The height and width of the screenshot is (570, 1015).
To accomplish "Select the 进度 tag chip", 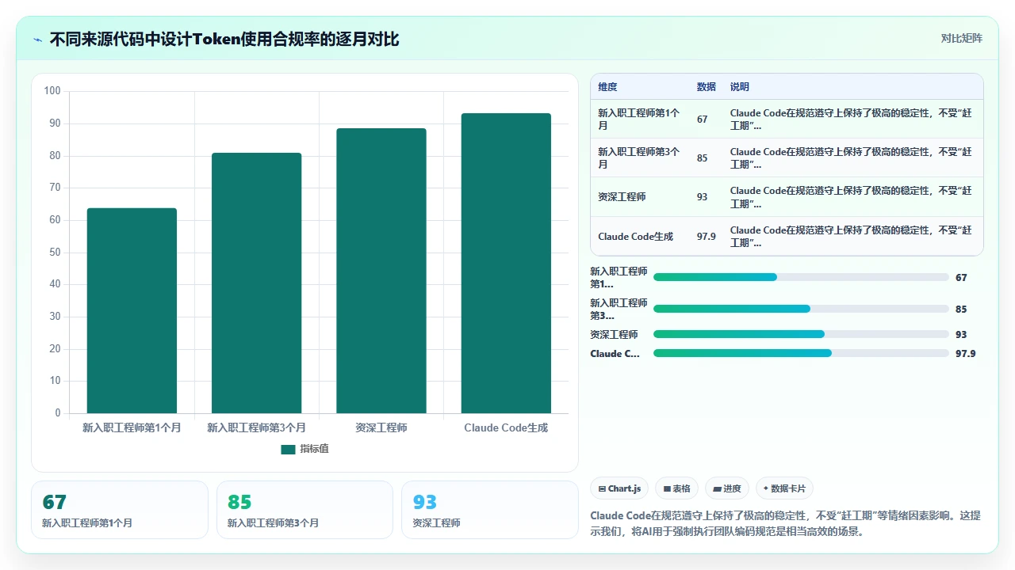I will tap(727, 488).
